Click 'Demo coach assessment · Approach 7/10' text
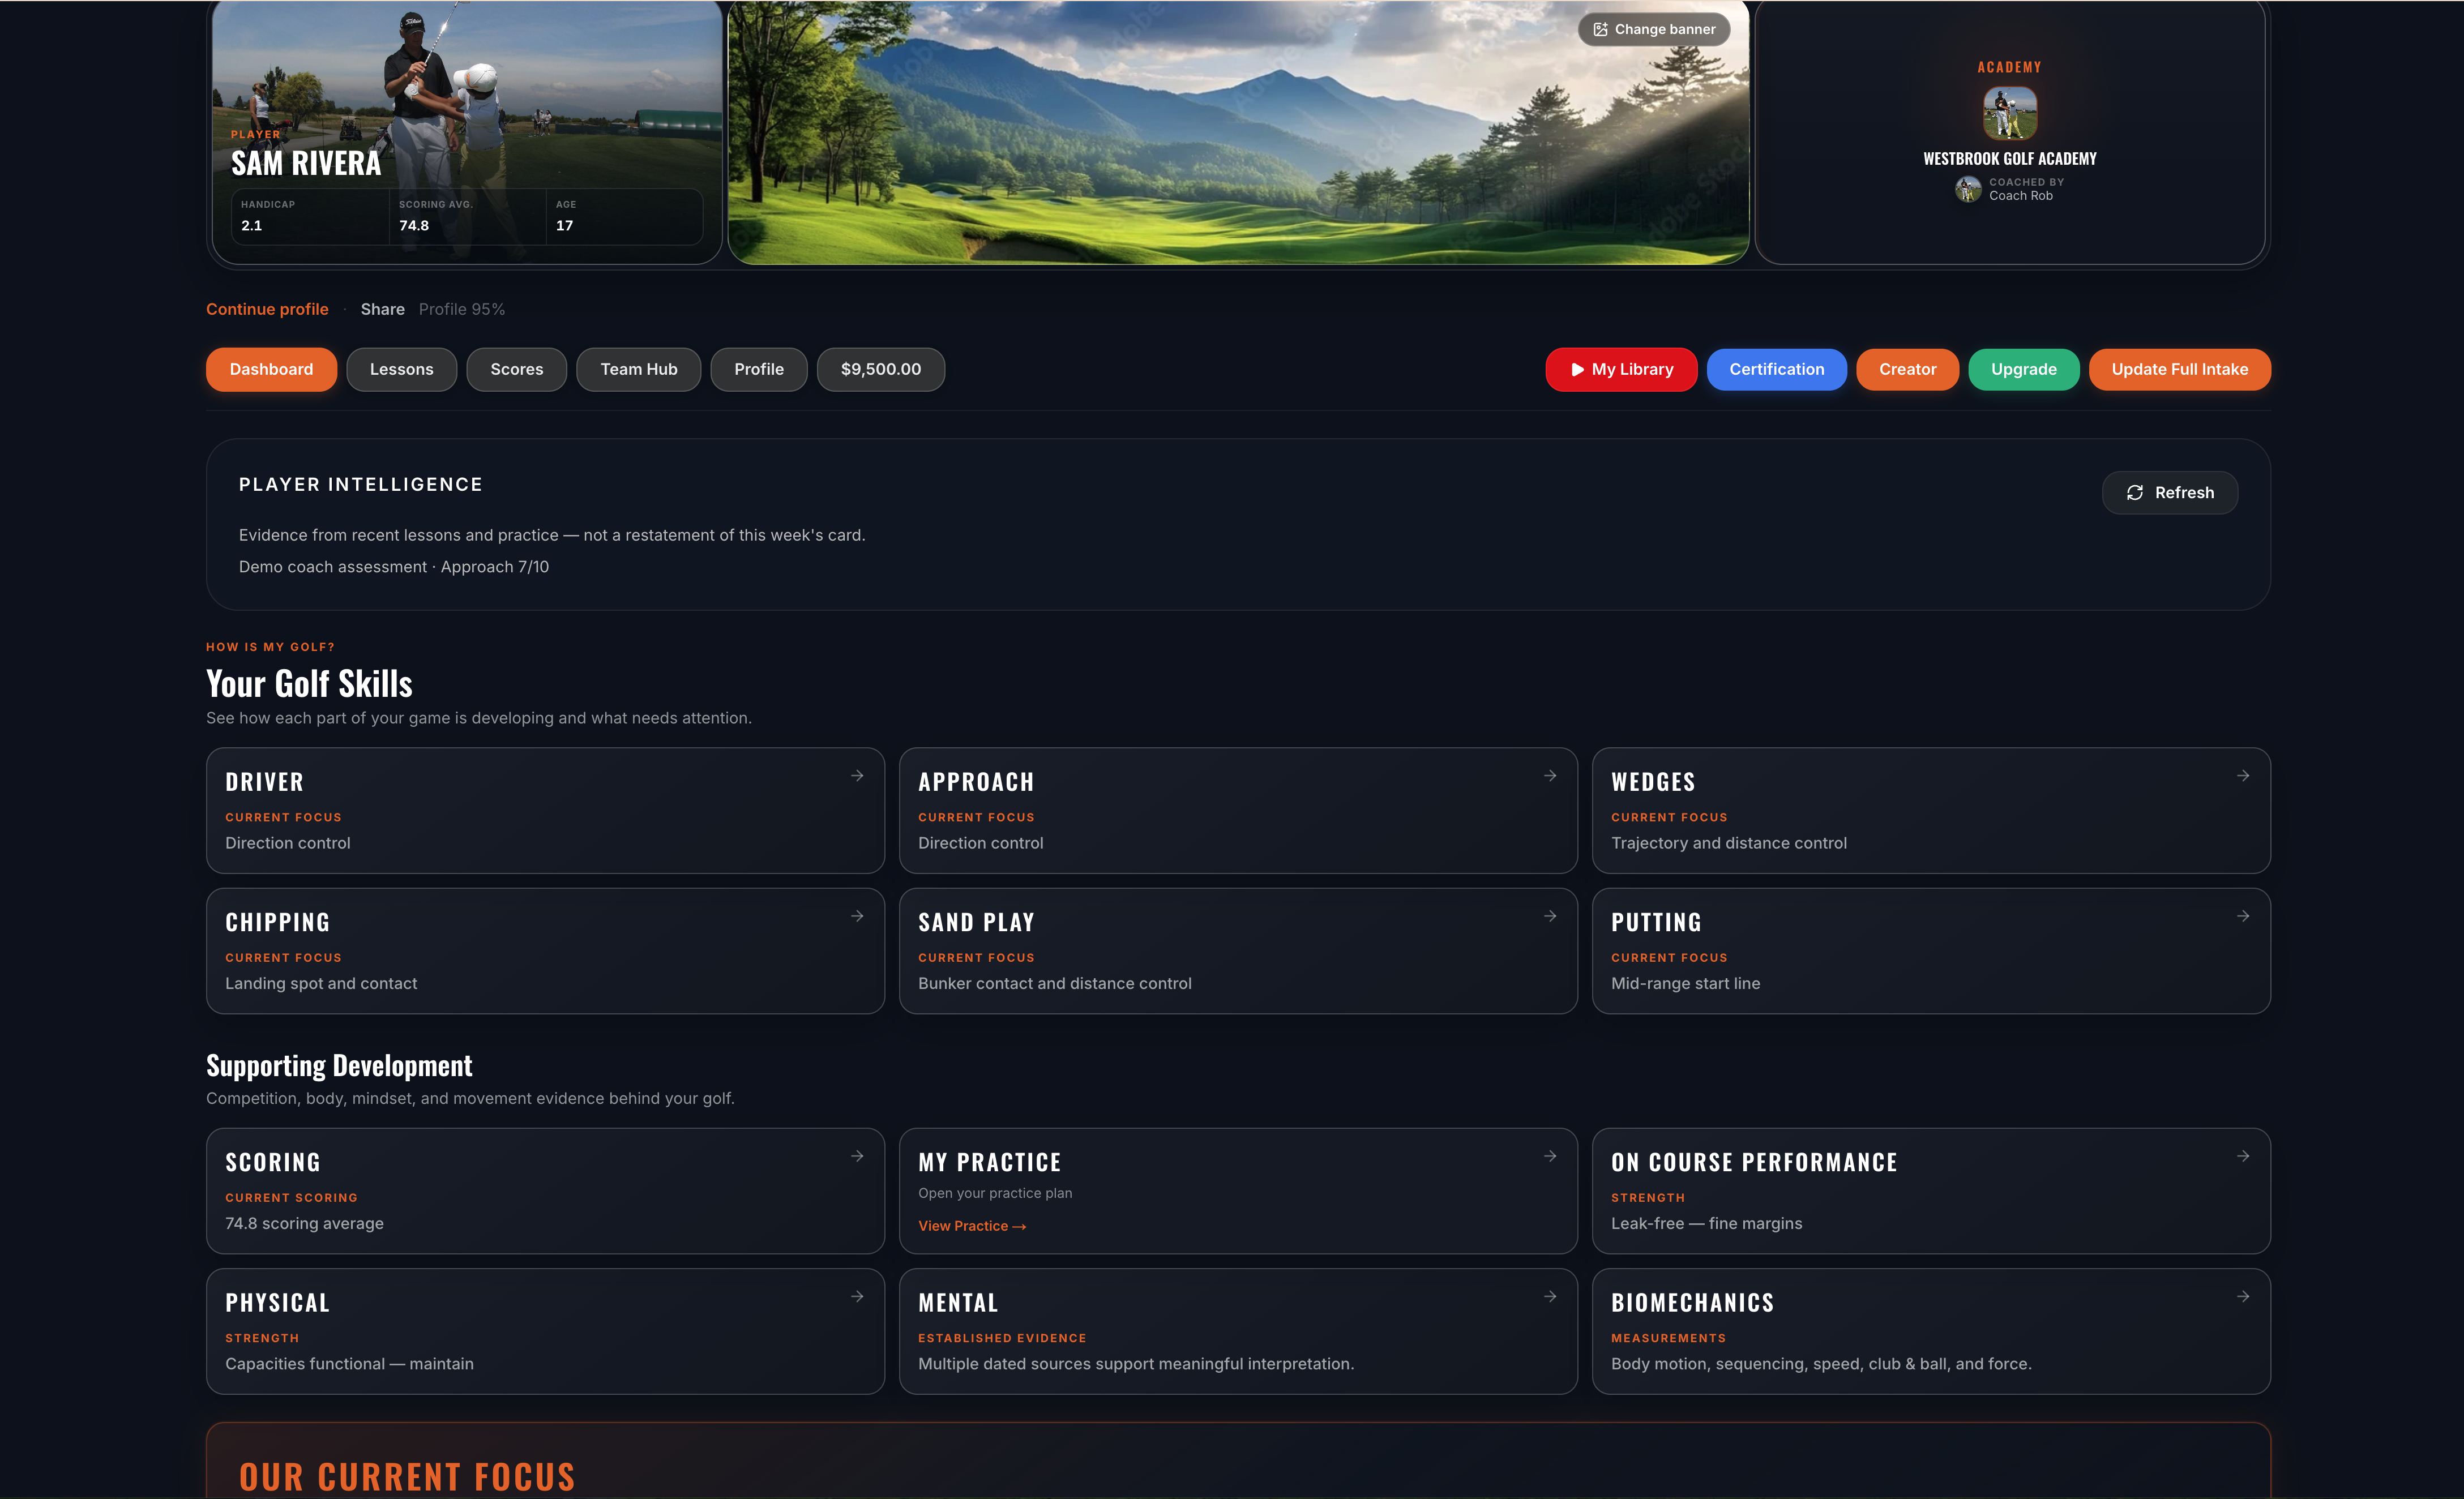This screenshot has width=2464, height=1499. (x=394, y=567)
